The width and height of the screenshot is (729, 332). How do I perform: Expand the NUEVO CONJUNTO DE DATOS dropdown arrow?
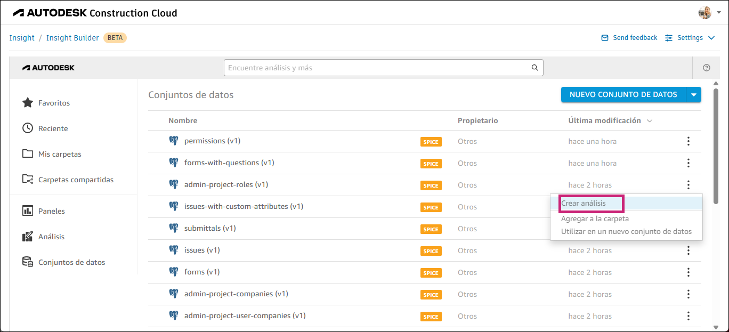694,94
